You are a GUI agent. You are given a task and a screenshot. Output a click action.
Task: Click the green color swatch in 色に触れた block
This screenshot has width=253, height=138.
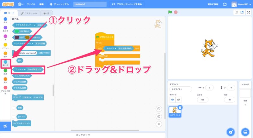17,31
